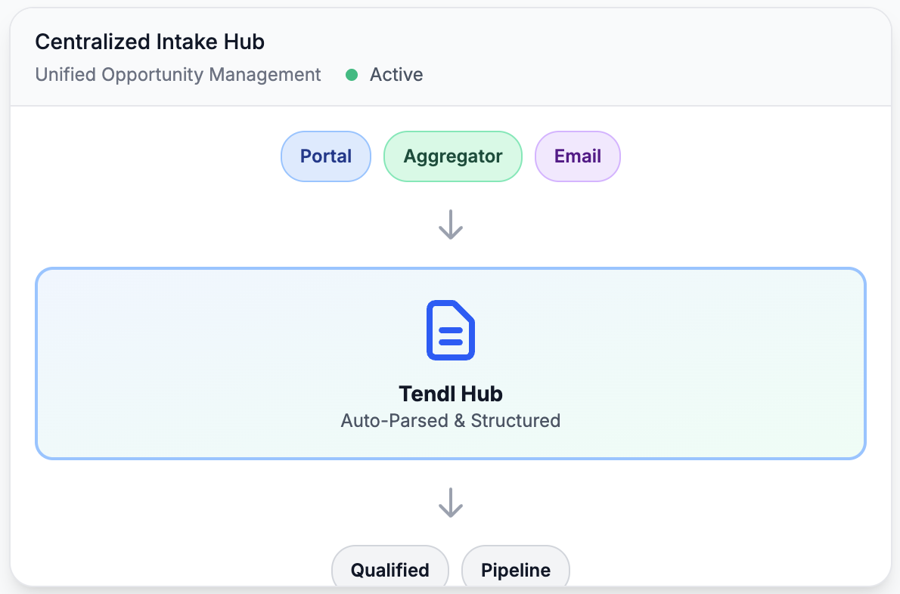The height and width of the screenshot is (594, 900).
Task: Click the Auto-Parsed & Structured caption
Action: coord(451,420)
